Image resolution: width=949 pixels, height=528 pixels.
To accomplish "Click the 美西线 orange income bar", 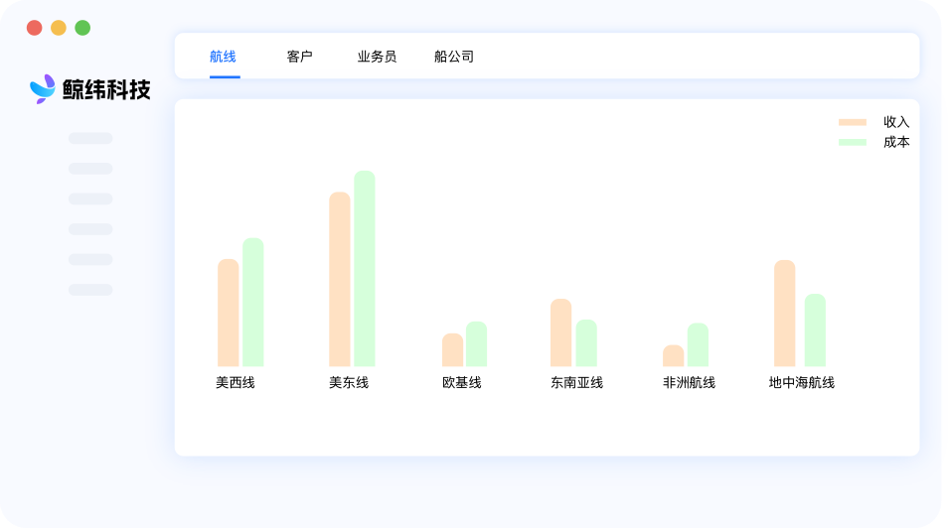I will pos(229,313).
